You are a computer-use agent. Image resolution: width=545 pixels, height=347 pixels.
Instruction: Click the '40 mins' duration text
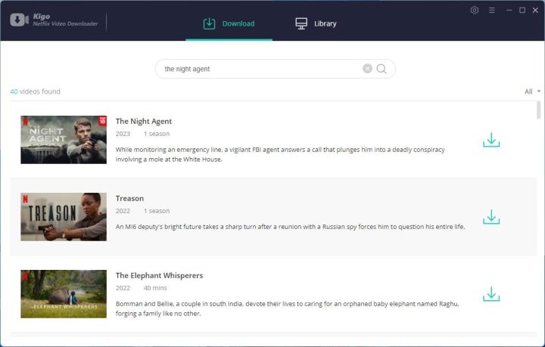coord(155,288)
